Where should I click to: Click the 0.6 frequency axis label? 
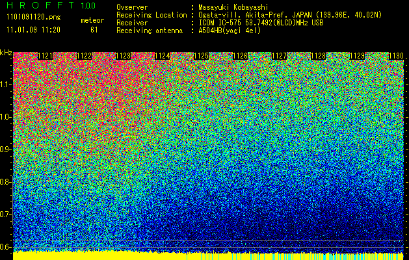click(5, 247)
